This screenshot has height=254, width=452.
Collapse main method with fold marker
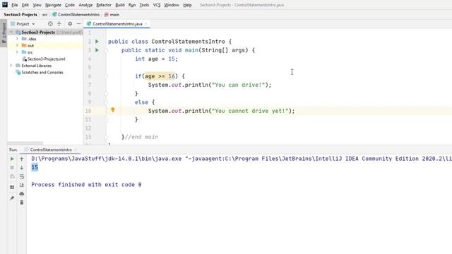(106, 50)
